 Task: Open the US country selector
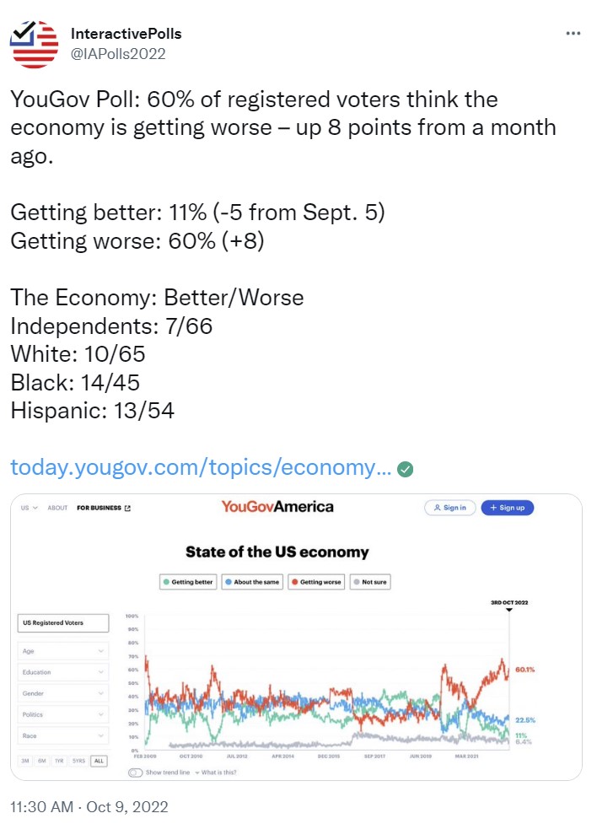(30, 509)
